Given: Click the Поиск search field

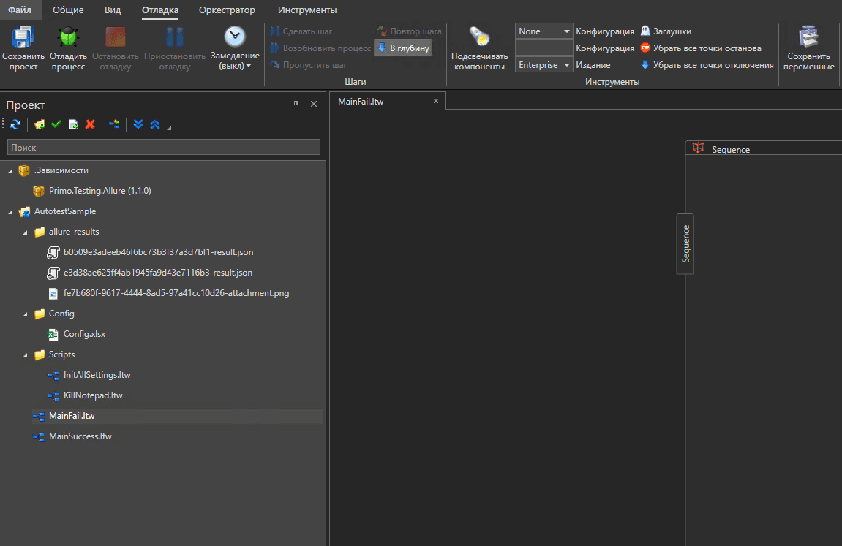Looking at the screenshot, I should 163,148.
